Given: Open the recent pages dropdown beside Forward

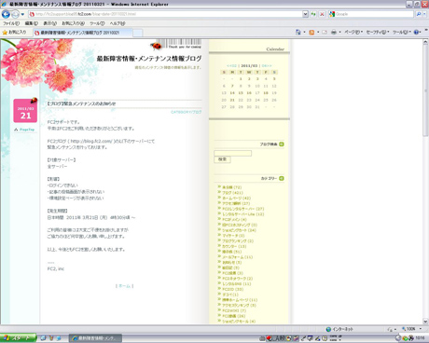Looking at the screenshot, I should tap(22, 14).
